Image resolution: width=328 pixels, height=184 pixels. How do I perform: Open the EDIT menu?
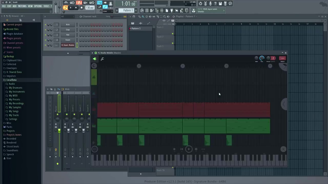click(9, 6)
